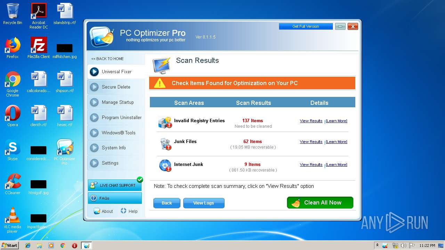Click Clean All Now
Screen dimensions: 445x250
coord(320,203)
